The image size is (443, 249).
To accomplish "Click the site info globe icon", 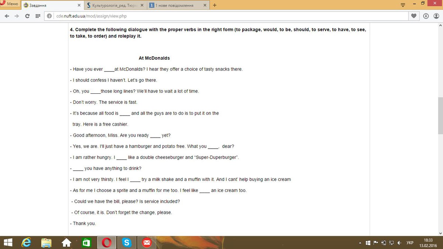I will (49, 16).
